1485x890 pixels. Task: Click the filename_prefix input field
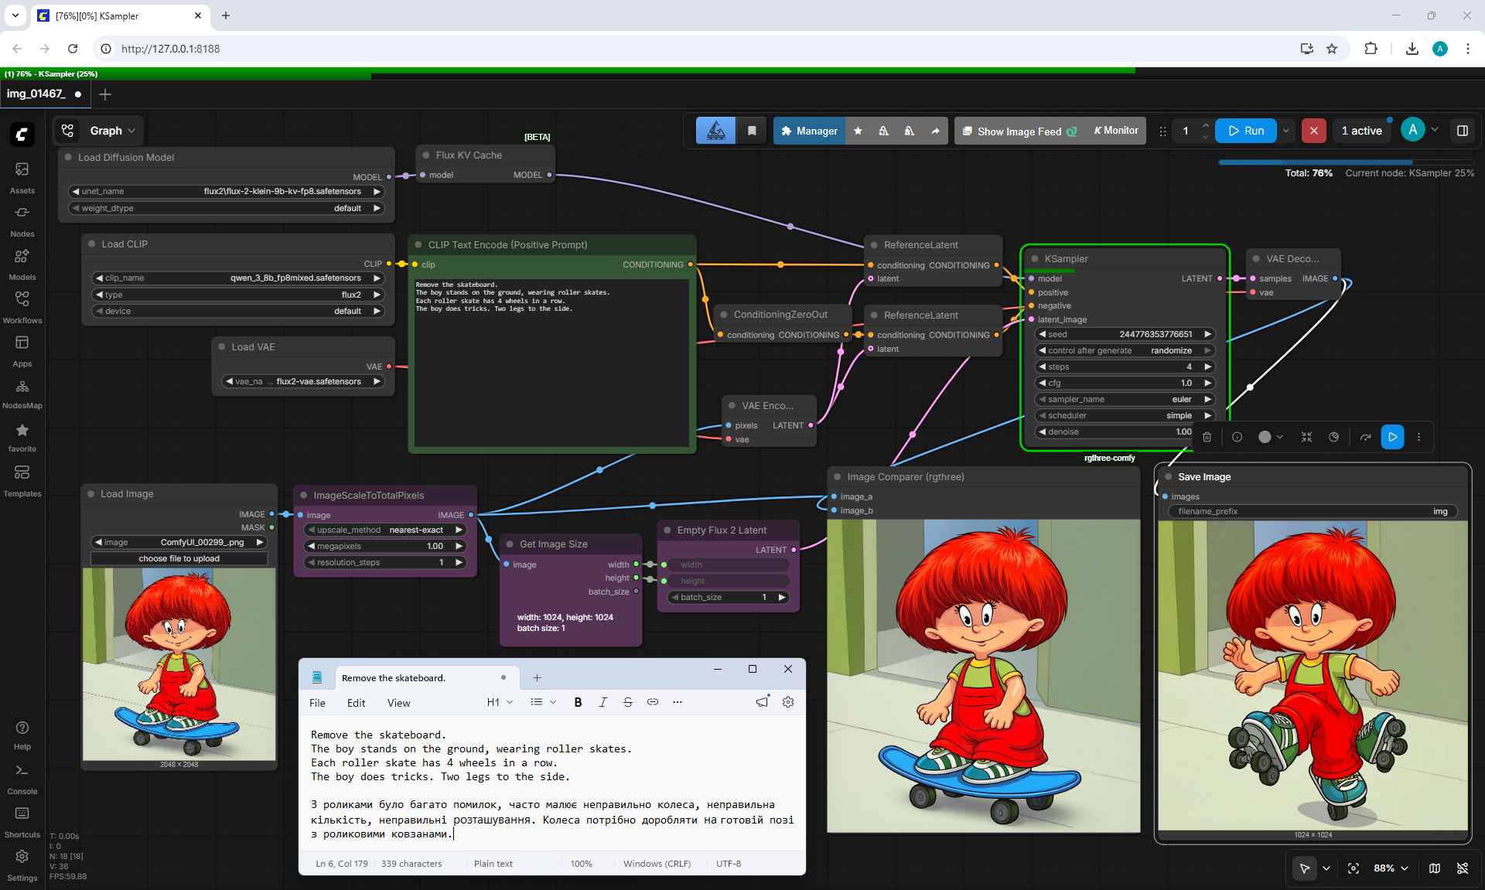[x=1313, y=511]
